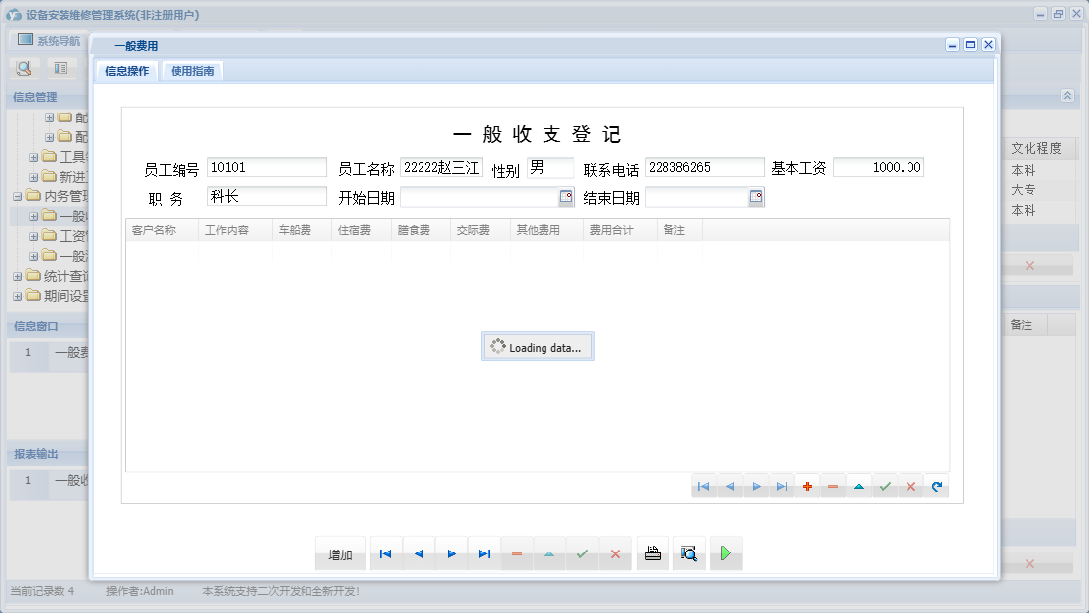
Task: Delete a detail row using the minus icon
Action: point(832,486)
